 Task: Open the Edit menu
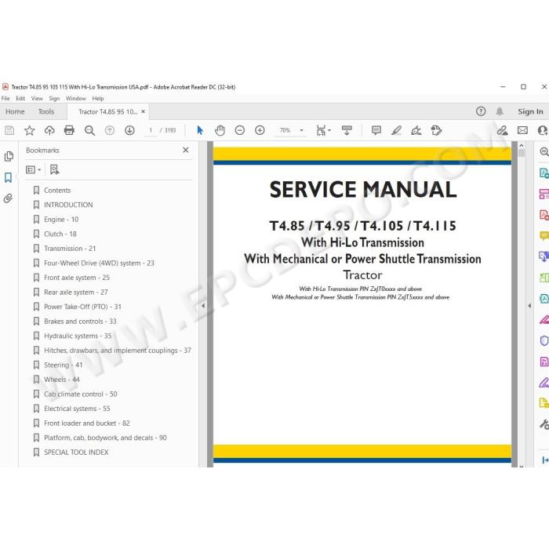tap(20, 98)
